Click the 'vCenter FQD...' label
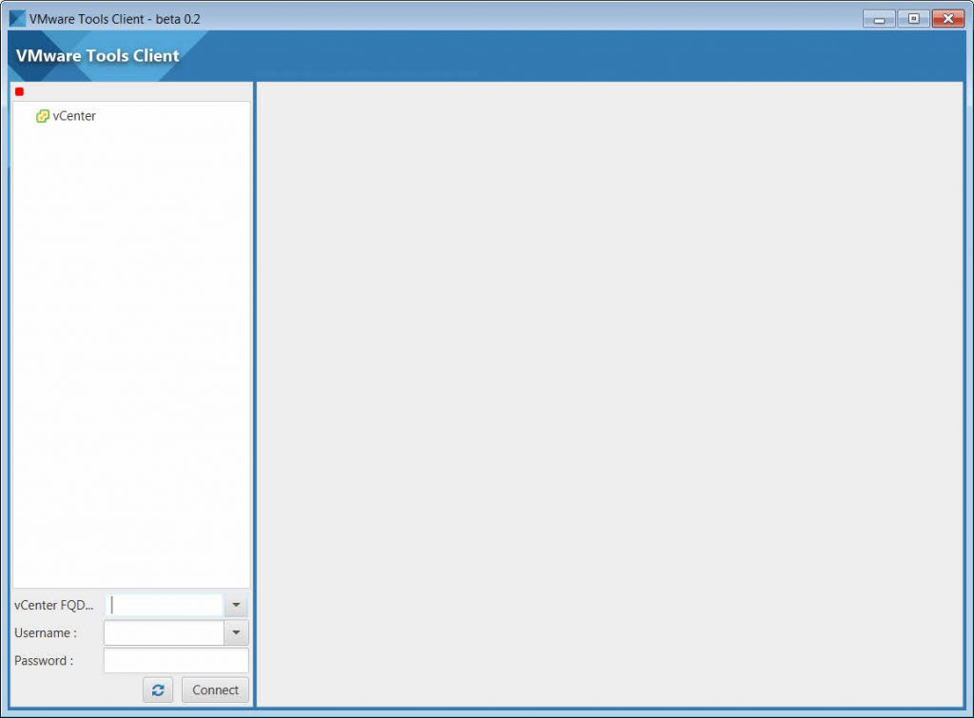 (54, 605)
